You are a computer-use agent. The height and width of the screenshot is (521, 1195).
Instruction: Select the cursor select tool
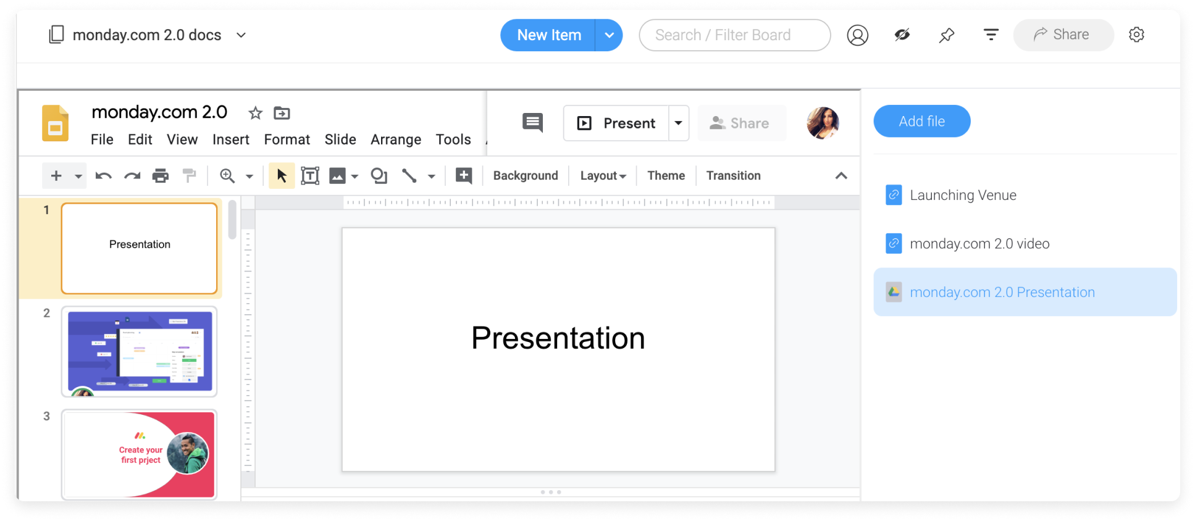[282, 176]
